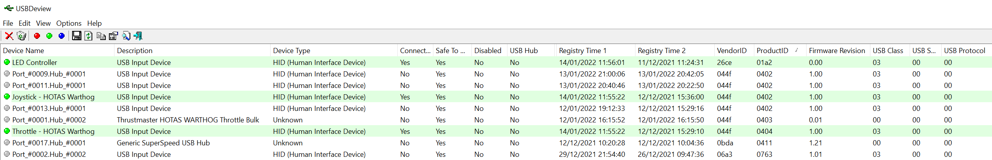Click the recycle bin uninstall devices icon
Screen dimensions: 992x160
click(x=22, y=36)
